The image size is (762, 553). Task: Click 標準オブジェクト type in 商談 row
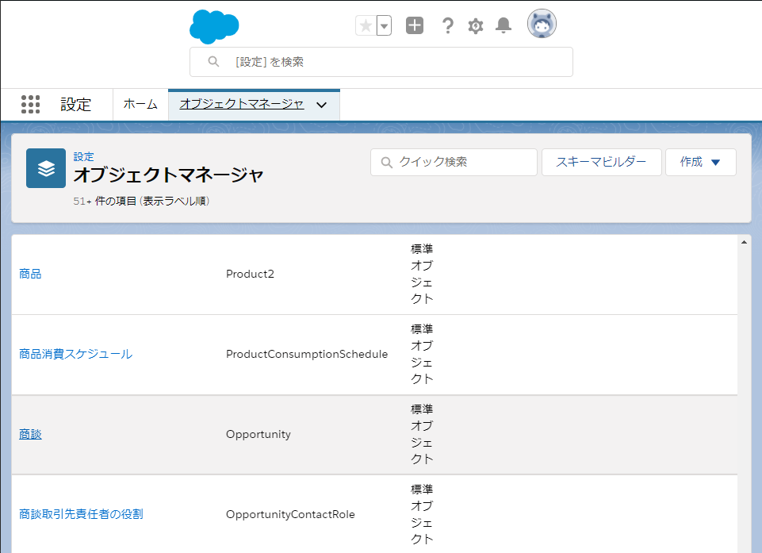(422, 434)
